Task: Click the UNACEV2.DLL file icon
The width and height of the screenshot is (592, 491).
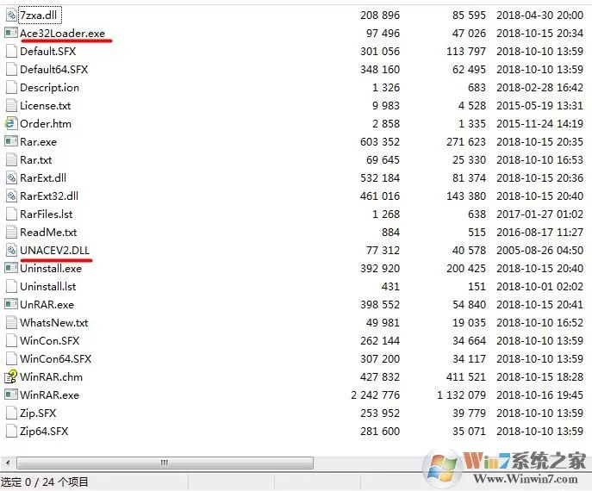Action: point(11,250)
